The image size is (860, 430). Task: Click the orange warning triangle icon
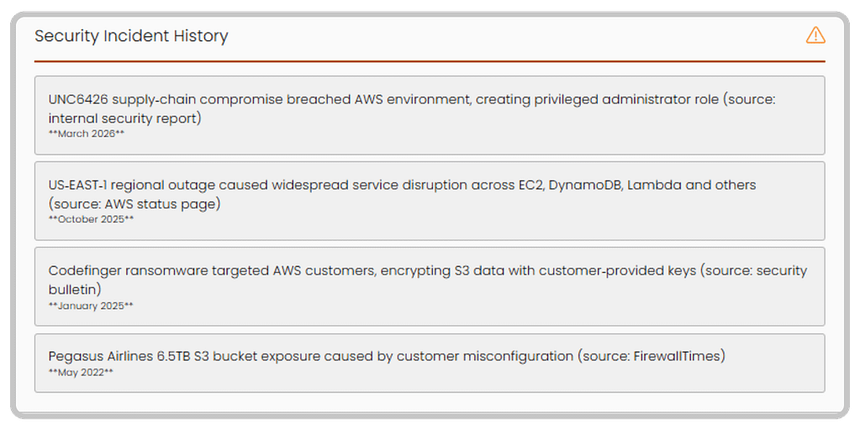(x=815, y=35)
